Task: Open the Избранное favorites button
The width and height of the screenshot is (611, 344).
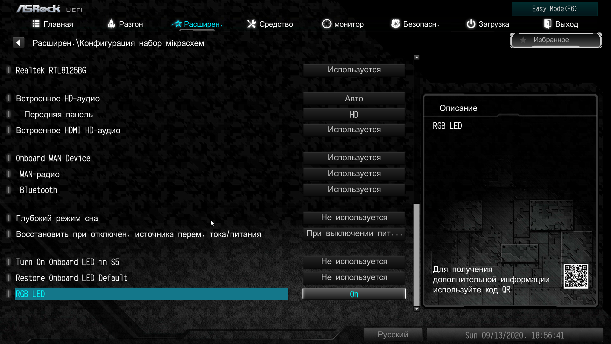Action: 556,40
